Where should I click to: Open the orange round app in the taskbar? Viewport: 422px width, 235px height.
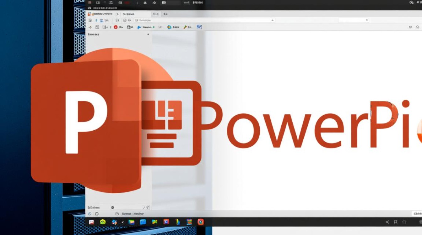tap(201, 222)
